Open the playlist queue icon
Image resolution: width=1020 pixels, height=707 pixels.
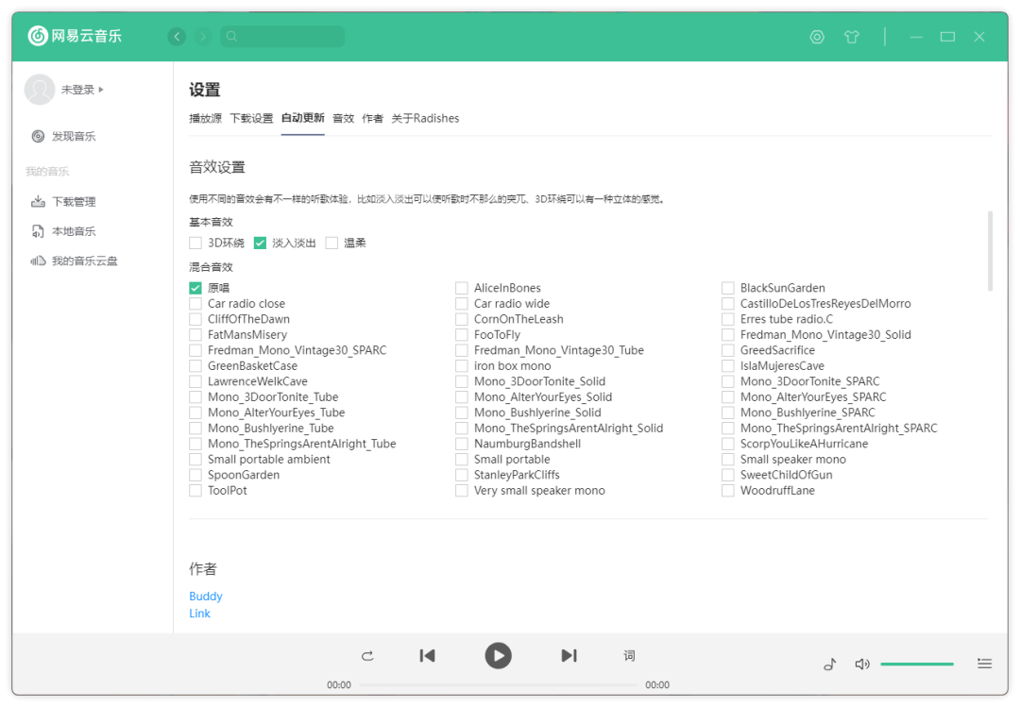click(984, 664)
